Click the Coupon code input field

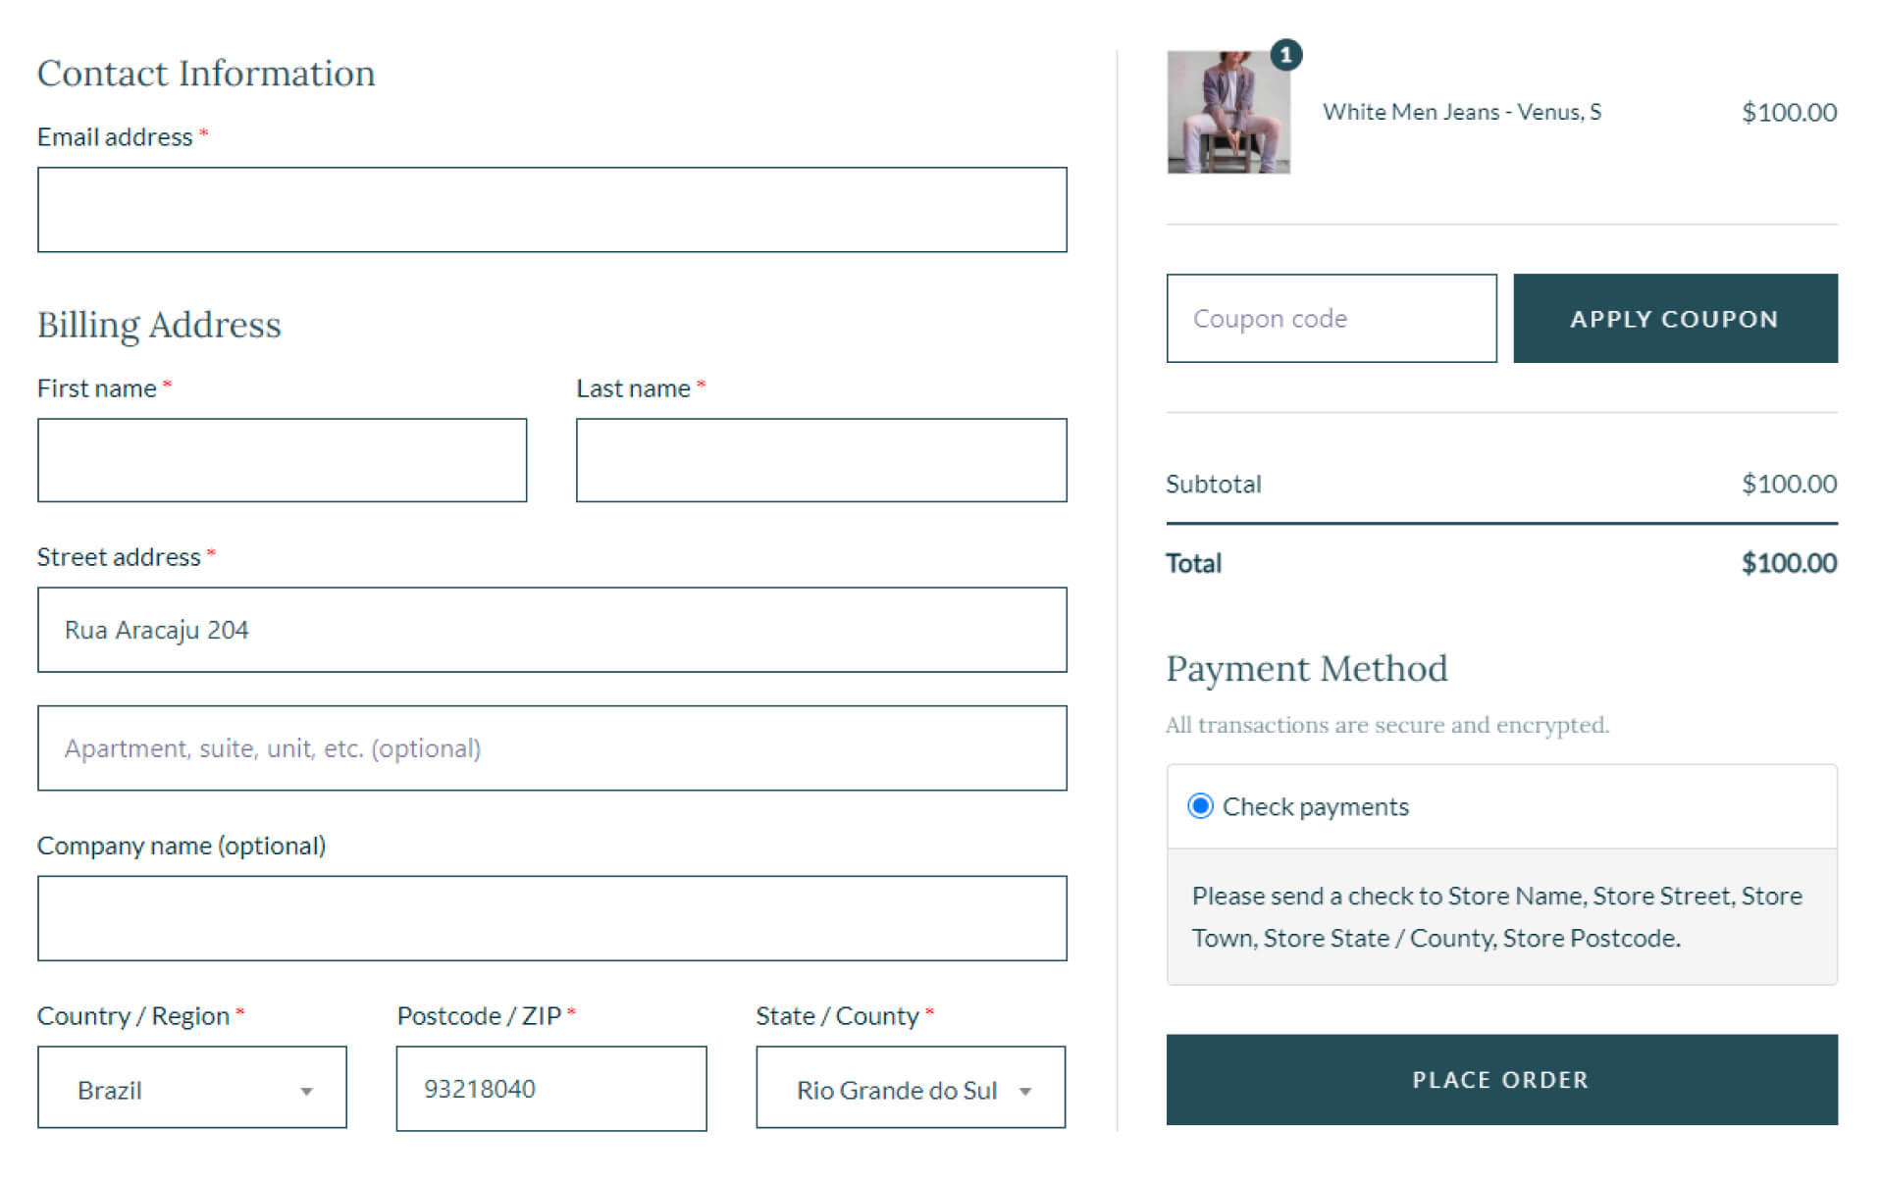click(1331, 319)
